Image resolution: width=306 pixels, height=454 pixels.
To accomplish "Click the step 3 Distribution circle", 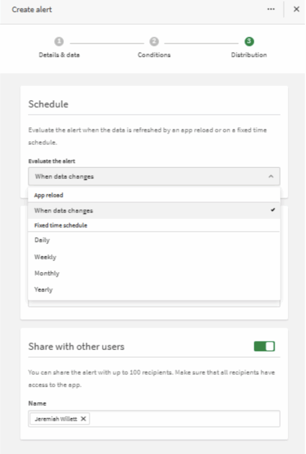I will point(249,42).
